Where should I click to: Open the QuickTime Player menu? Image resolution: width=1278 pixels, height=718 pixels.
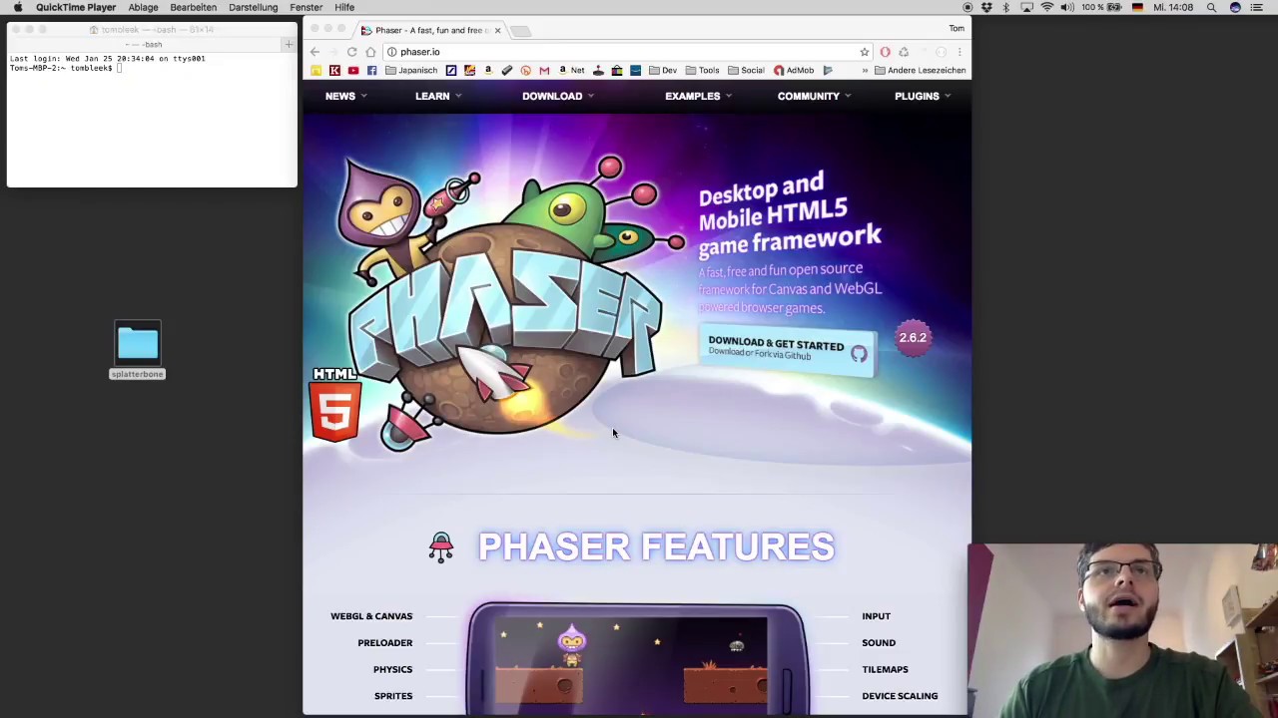76,7
